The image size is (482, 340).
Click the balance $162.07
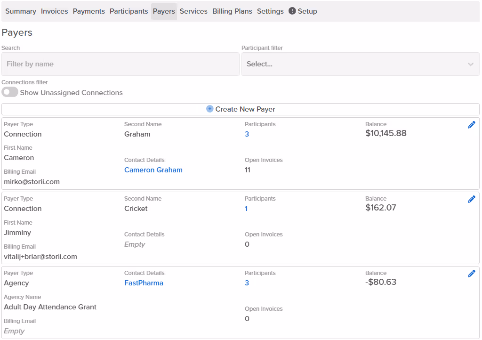click(x=380, y=208)
